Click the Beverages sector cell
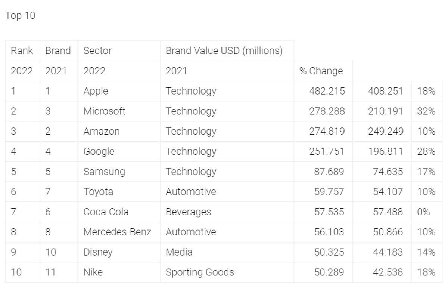448x299 pixels. coord(188,212)
